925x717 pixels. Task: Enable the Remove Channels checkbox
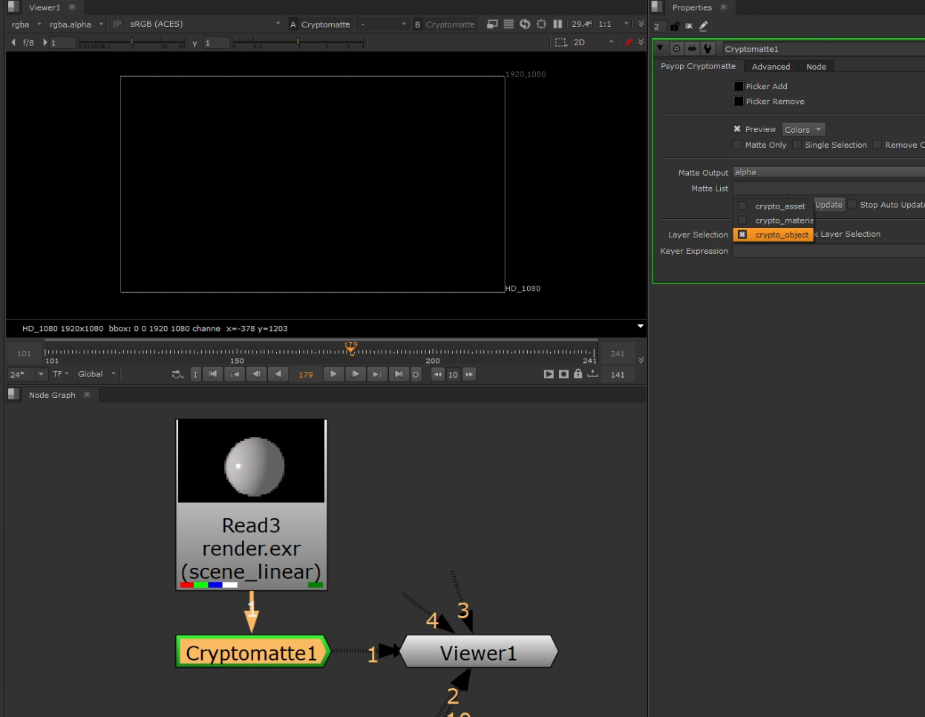[x=877, y=145]
